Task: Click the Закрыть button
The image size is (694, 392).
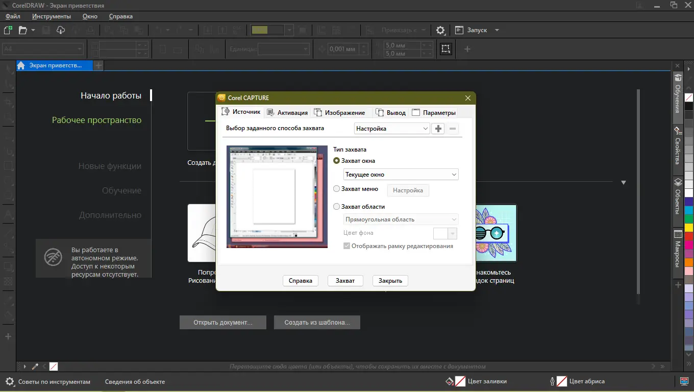Action: point(390,281)
